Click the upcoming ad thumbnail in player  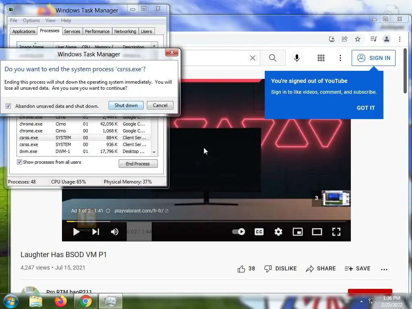pos(336,198)
